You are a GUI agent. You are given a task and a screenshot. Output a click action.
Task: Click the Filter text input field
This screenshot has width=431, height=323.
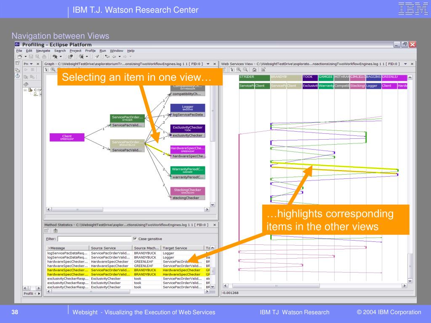click(95, 239)
